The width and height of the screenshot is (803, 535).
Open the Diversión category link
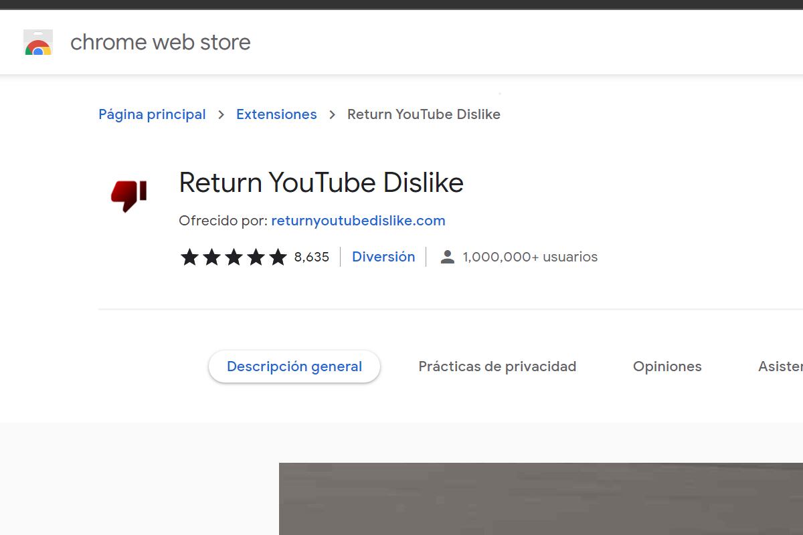click(383, 256)
